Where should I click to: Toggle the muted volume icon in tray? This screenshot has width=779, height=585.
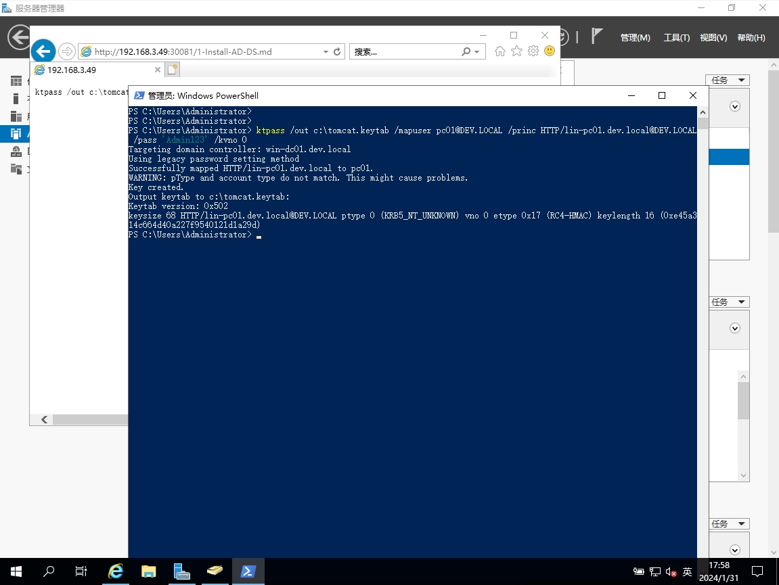click(671, 572)
